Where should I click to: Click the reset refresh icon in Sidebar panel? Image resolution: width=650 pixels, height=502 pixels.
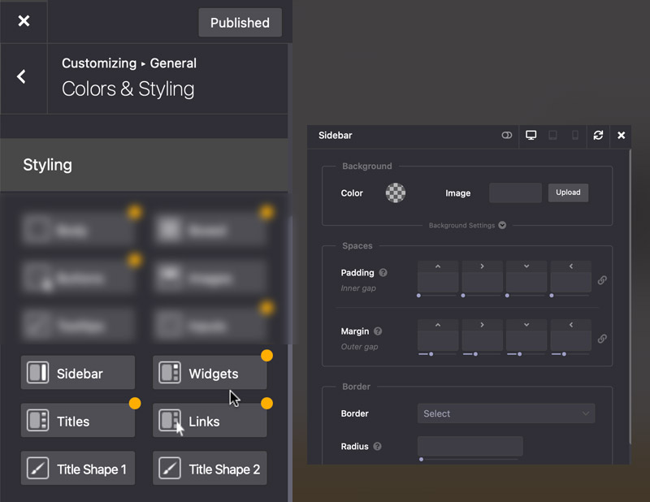tap(598, 136)
